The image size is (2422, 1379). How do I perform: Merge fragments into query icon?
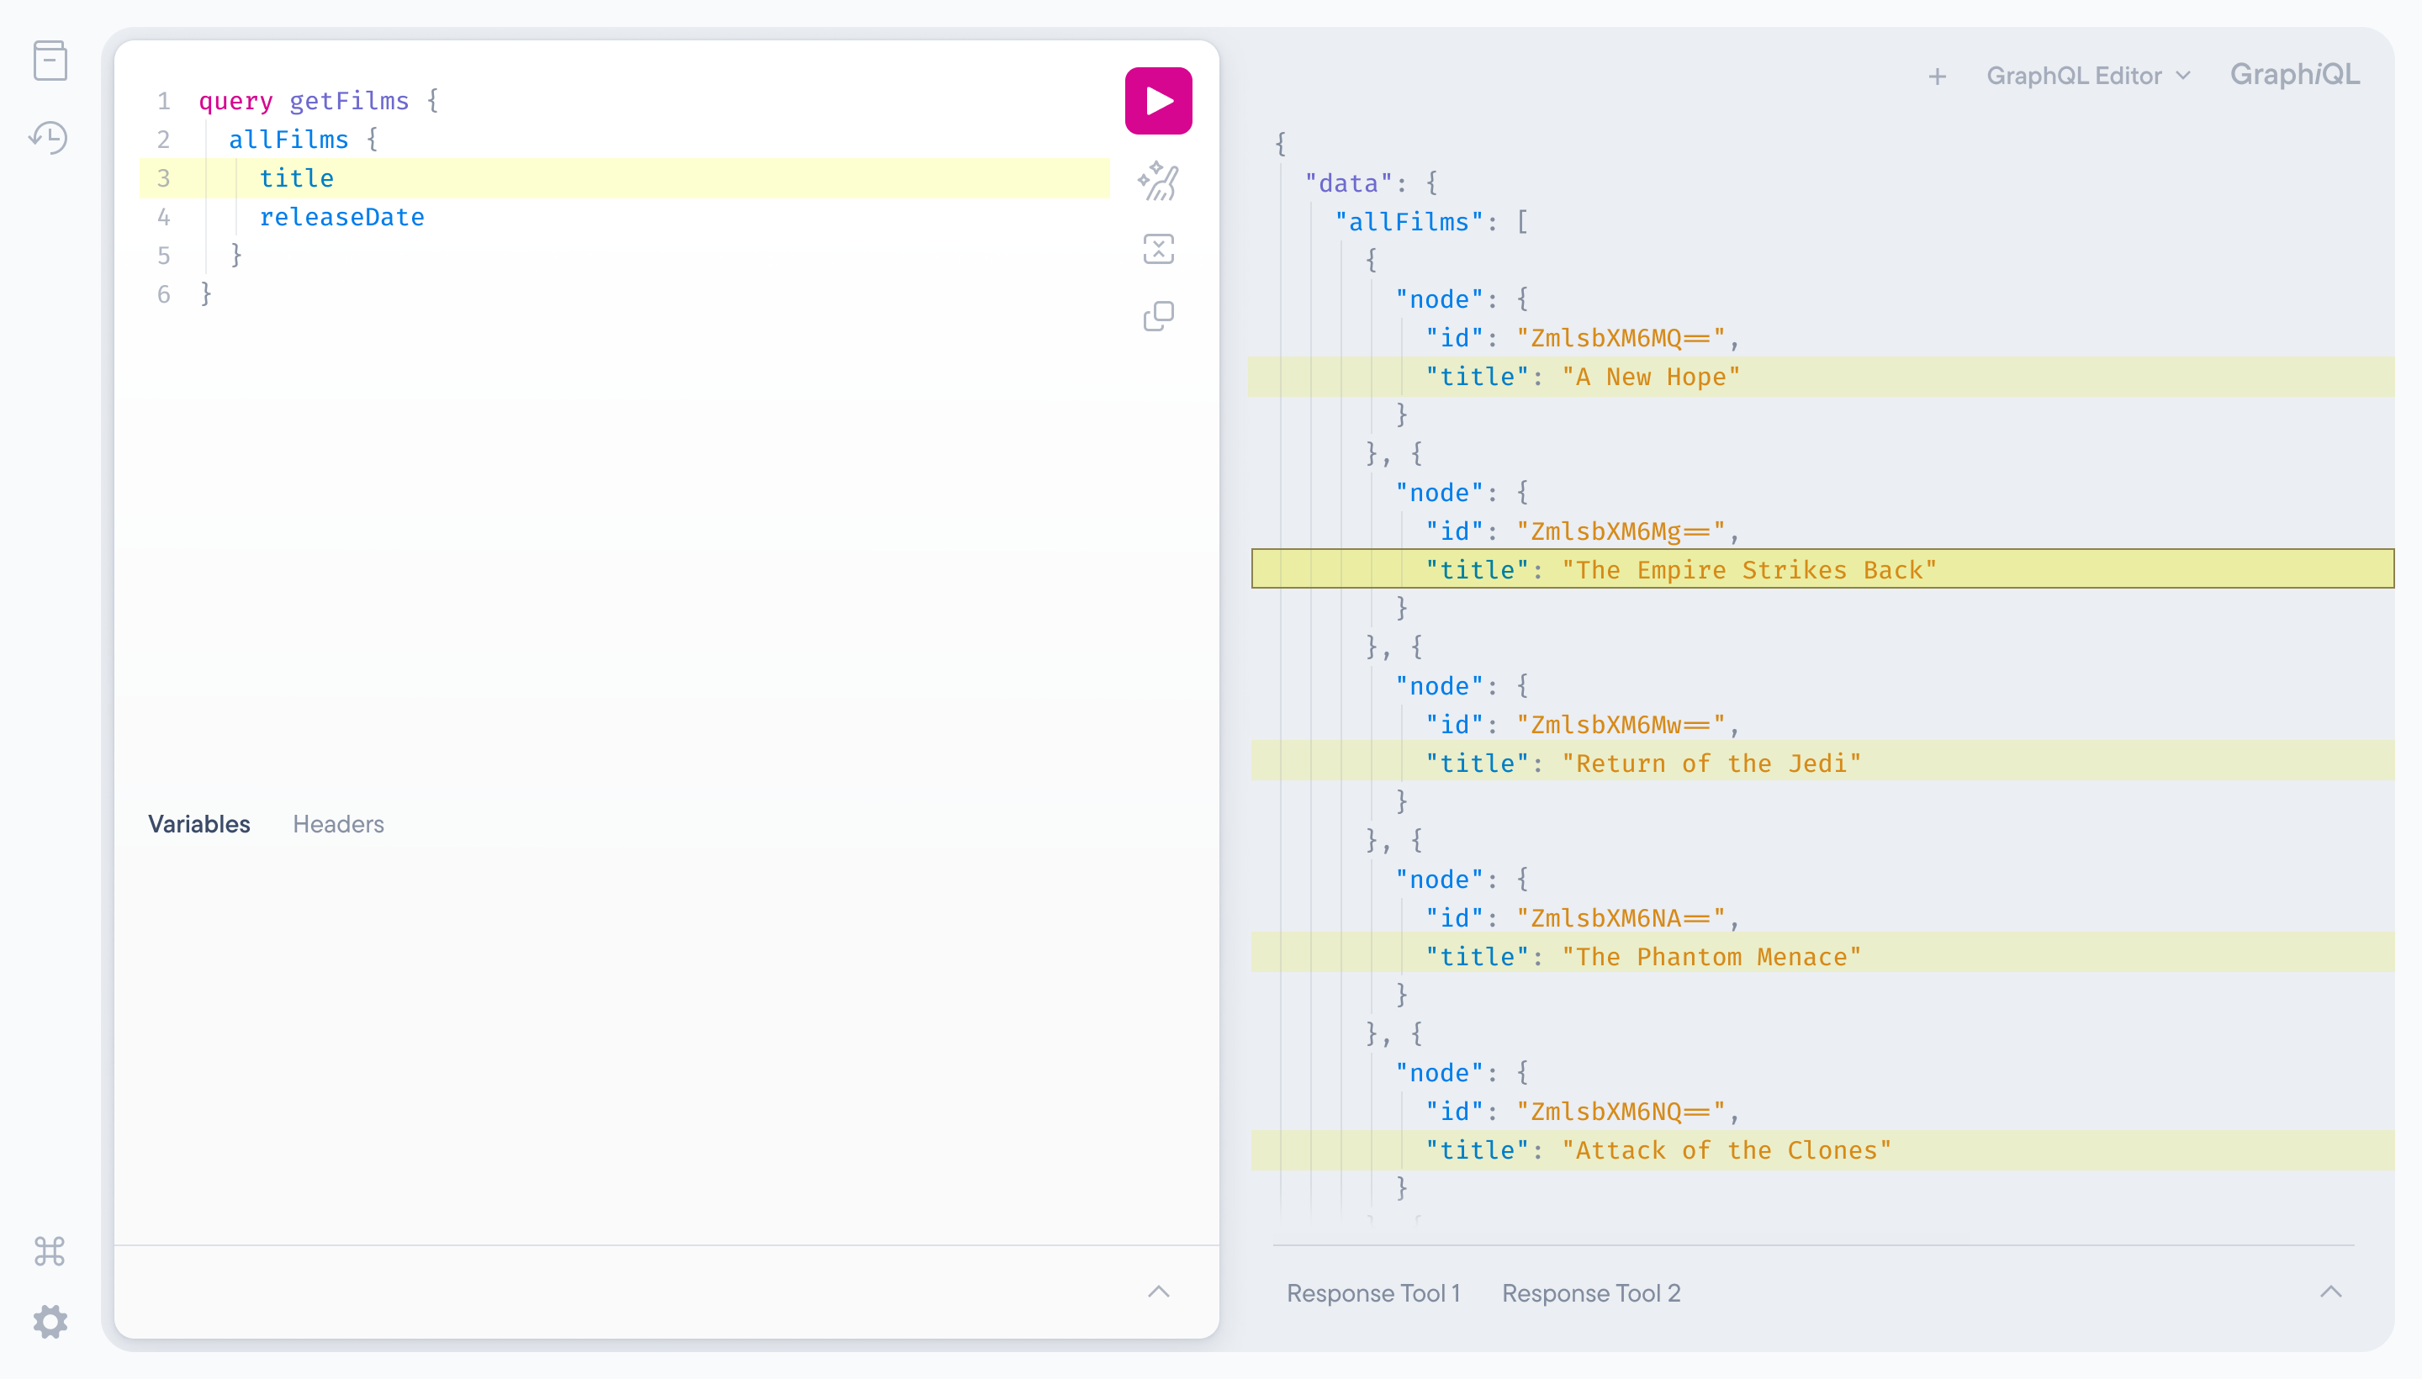click(1157, 248)
